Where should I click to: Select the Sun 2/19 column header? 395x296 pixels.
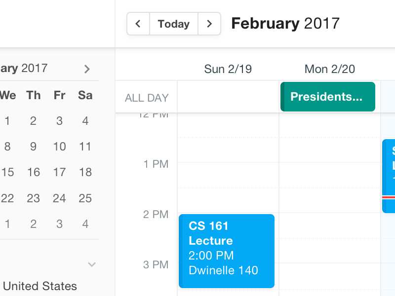[228, 69]
